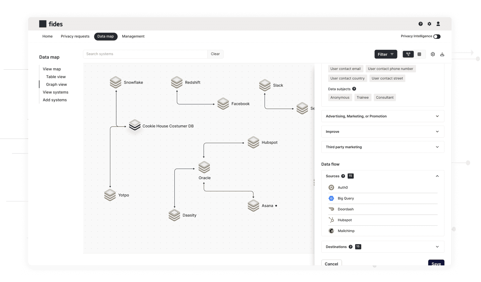The height and width of the screenshot is (282, 481).
Task: Click the User contact phone number tag
Action: coord(390,69)
